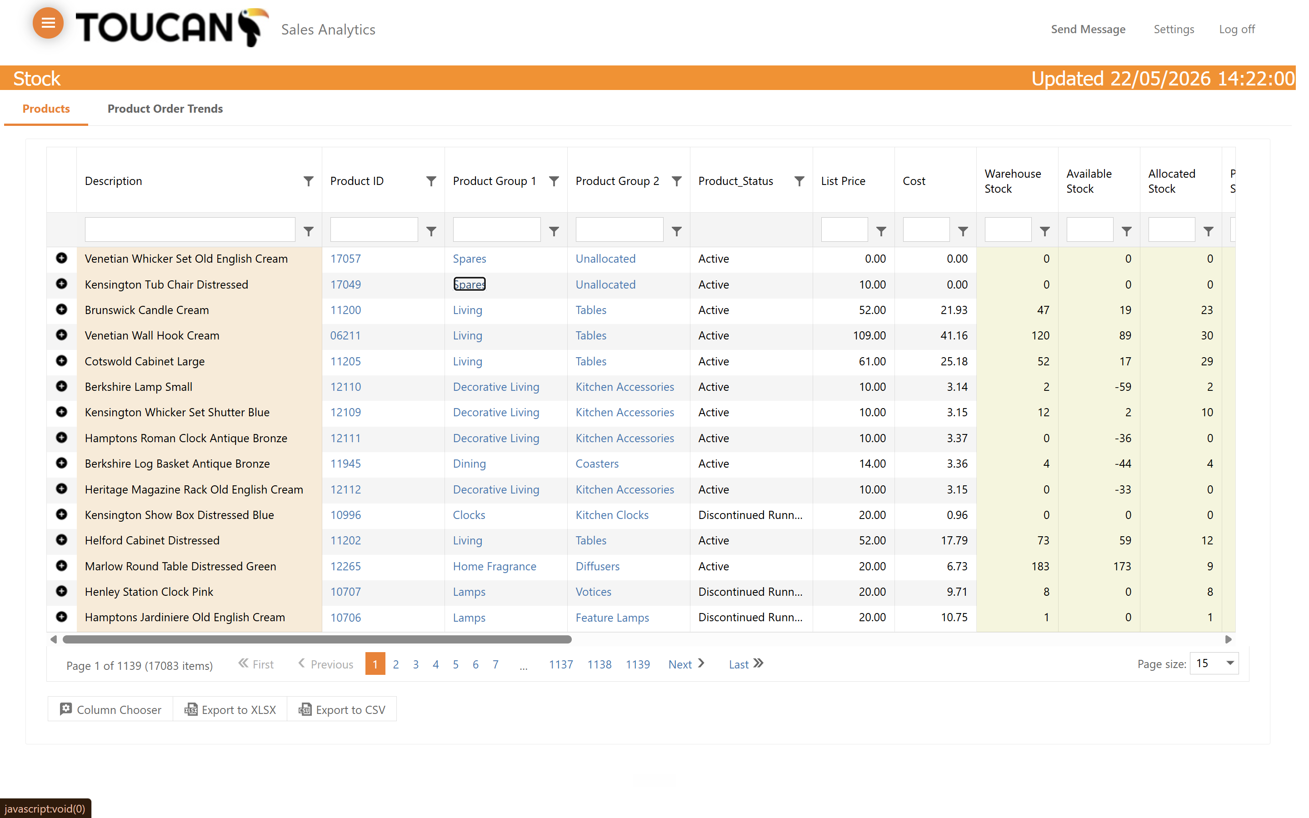Expand row Berkshire Lamp Small
Screen dimensions: 1309x818
pos(62,386)
